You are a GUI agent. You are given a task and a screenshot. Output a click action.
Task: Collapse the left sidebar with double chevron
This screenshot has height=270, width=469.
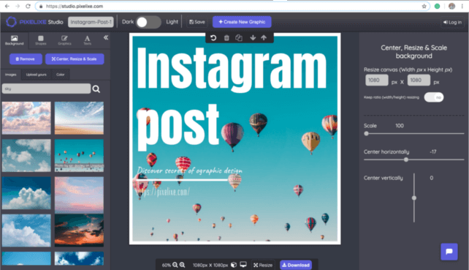106,37
